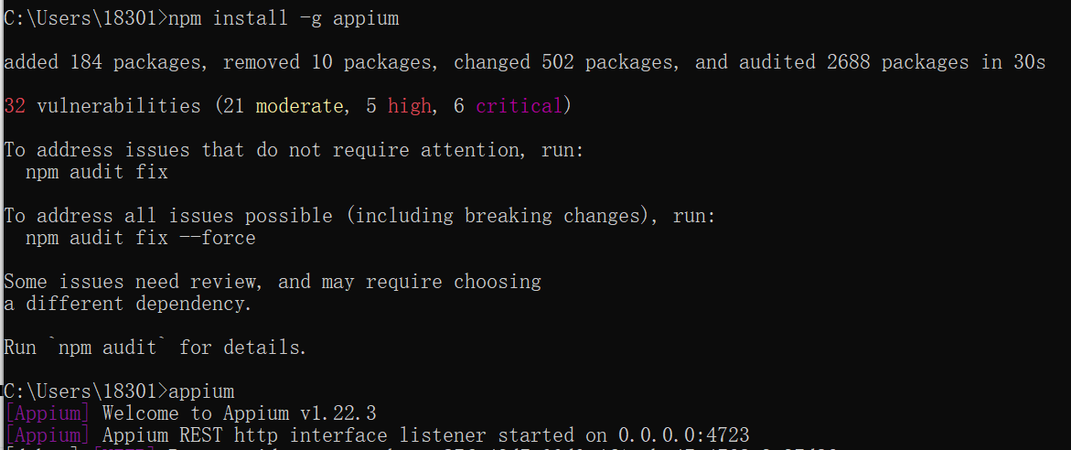Viewport: 1071px width, 450px height.
Task: Click the red "32" vulnerabilities count
Action: pos(15,106)
